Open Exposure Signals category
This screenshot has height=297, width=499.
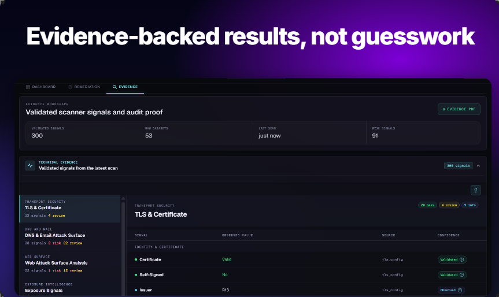tap(70, 287)
